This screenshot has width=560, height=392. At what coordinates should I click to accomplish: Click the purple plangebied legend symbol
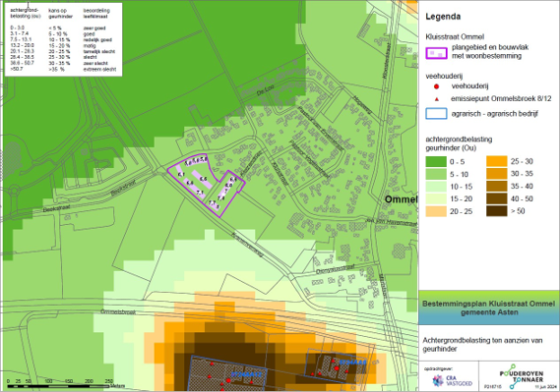pyautogui.click(x=436, y=53)
